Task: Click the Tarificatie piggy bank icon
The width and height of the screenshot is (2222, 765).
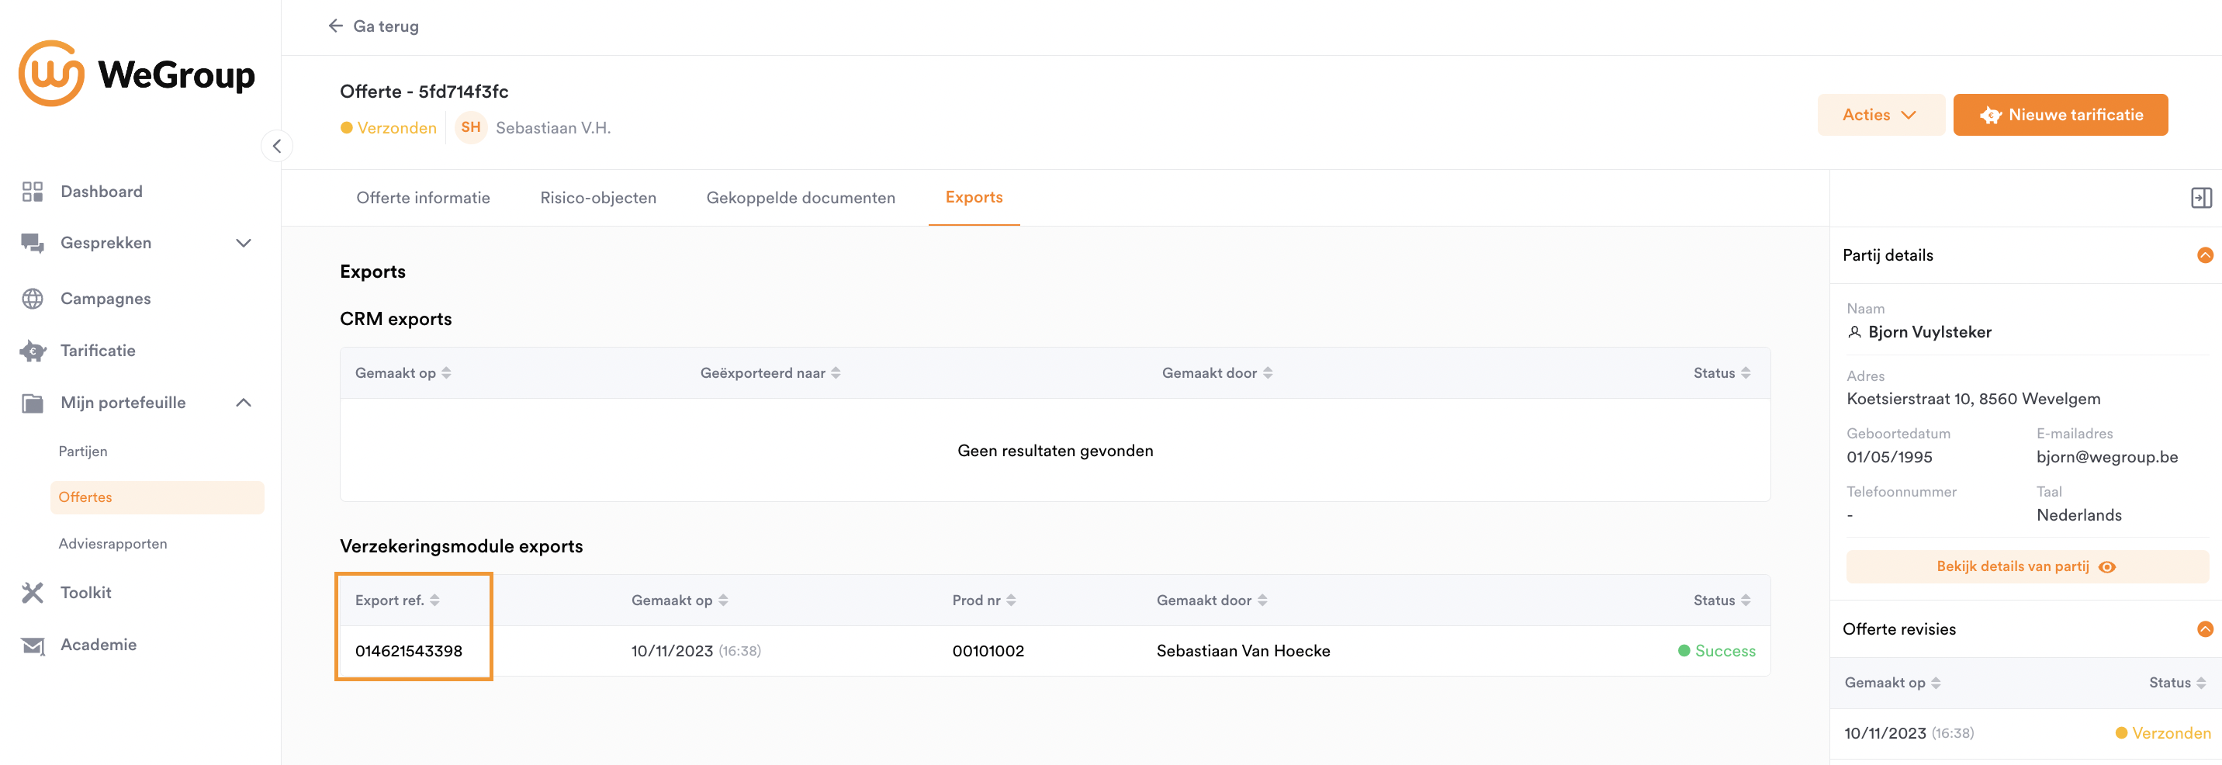Action: pos(33,351)
